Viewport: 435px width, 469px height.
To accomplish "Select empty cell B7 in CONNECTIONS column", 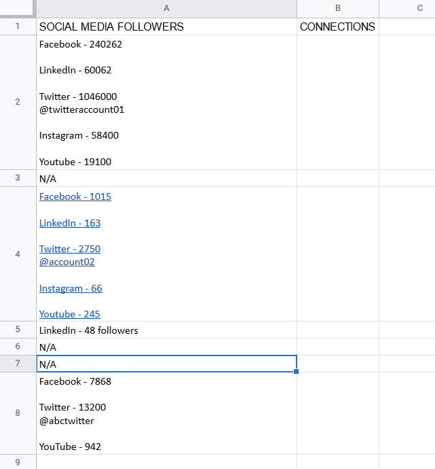I will click(x=338, y=364).
